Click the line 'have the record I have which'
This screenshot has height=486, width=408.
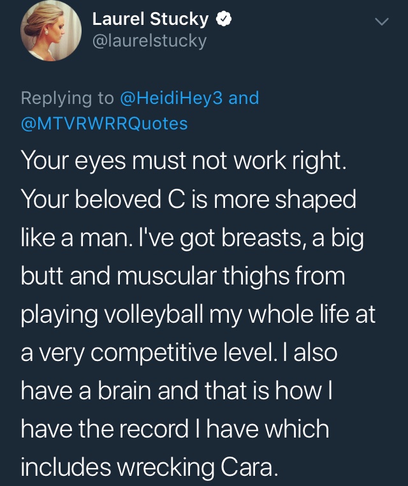click(175, 429)
